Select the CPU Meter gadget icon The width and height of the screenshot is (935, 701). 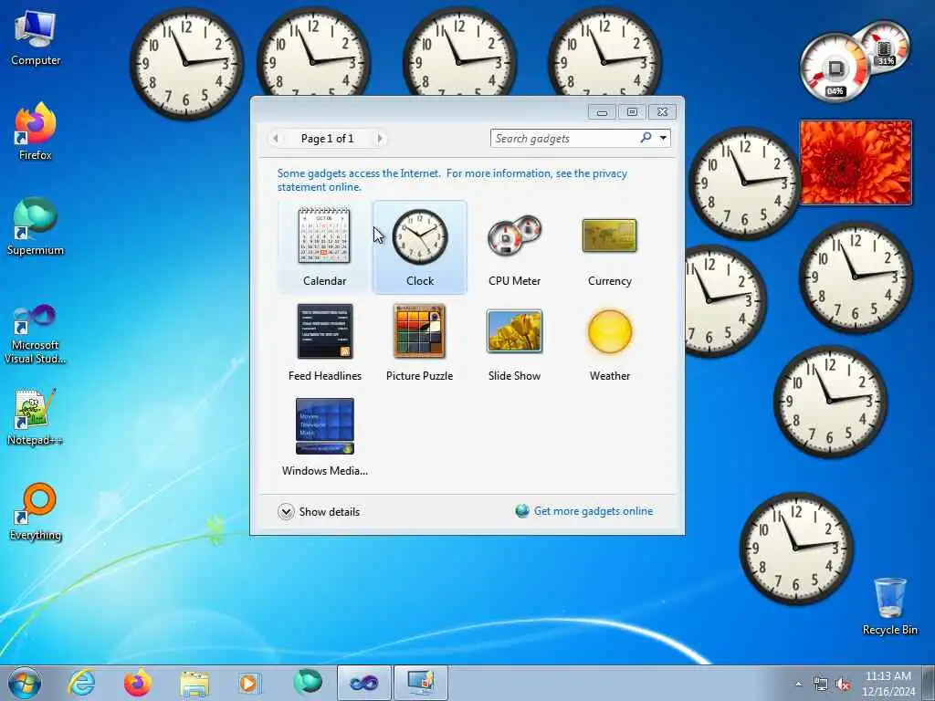(x=515, y=236)
